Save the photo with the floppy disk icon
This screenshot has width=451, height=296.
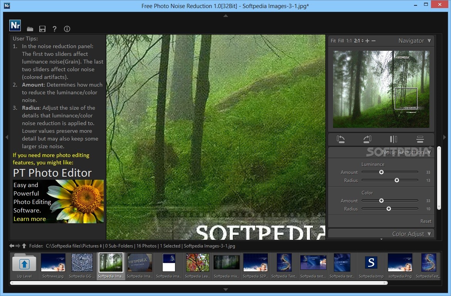coord(42,29)
